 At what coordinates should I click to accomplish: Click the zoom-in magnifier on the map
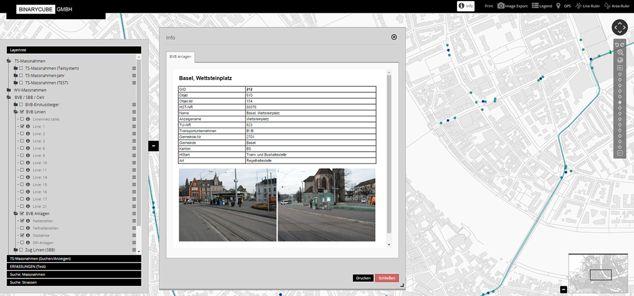click(x=620, y=52)
